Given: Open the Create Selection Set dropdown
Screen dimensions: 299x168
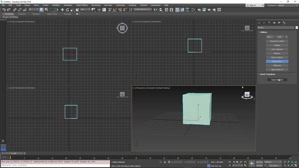Looking at the screenshot, I should click(x=142, y=9).
